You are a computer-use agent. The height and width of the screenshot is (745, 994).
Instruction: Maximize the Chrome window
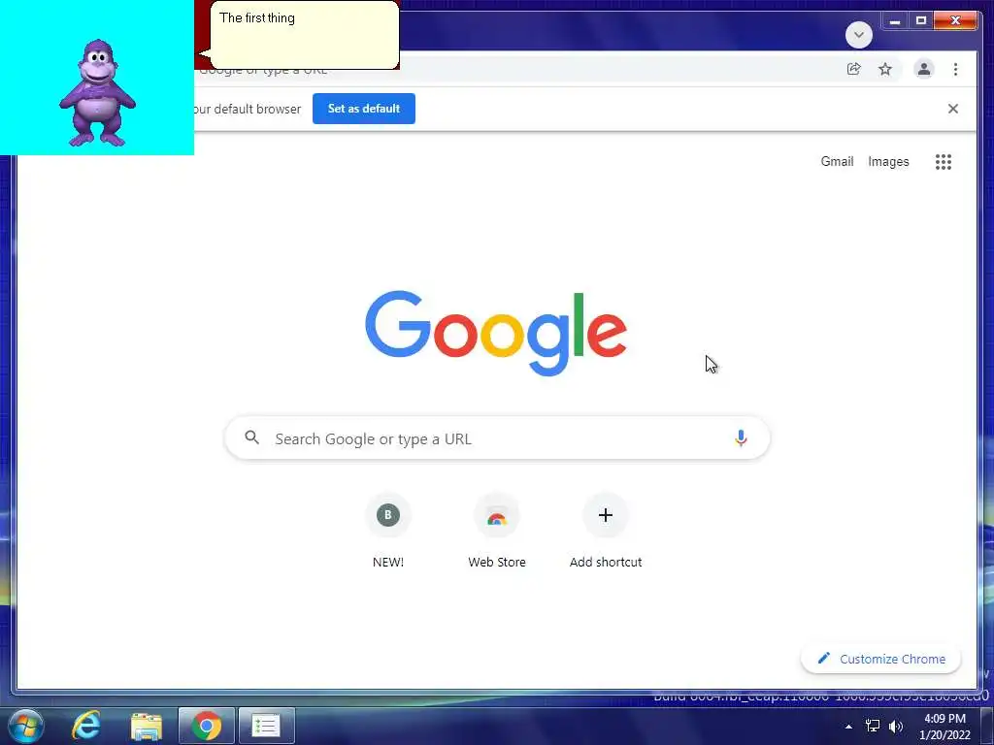921,21
